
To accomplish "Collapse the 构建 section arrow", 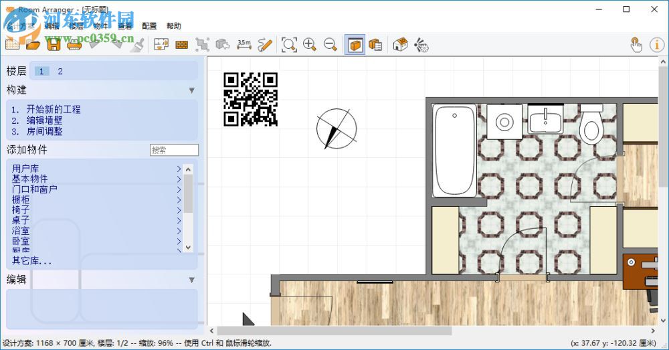I will (191, 90).
